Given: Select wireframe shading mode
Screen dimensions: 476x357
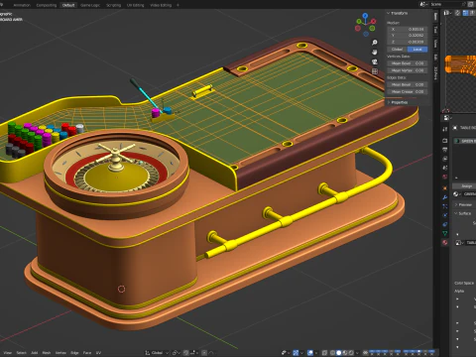Looking at the screenshot, I should [333, 353].
